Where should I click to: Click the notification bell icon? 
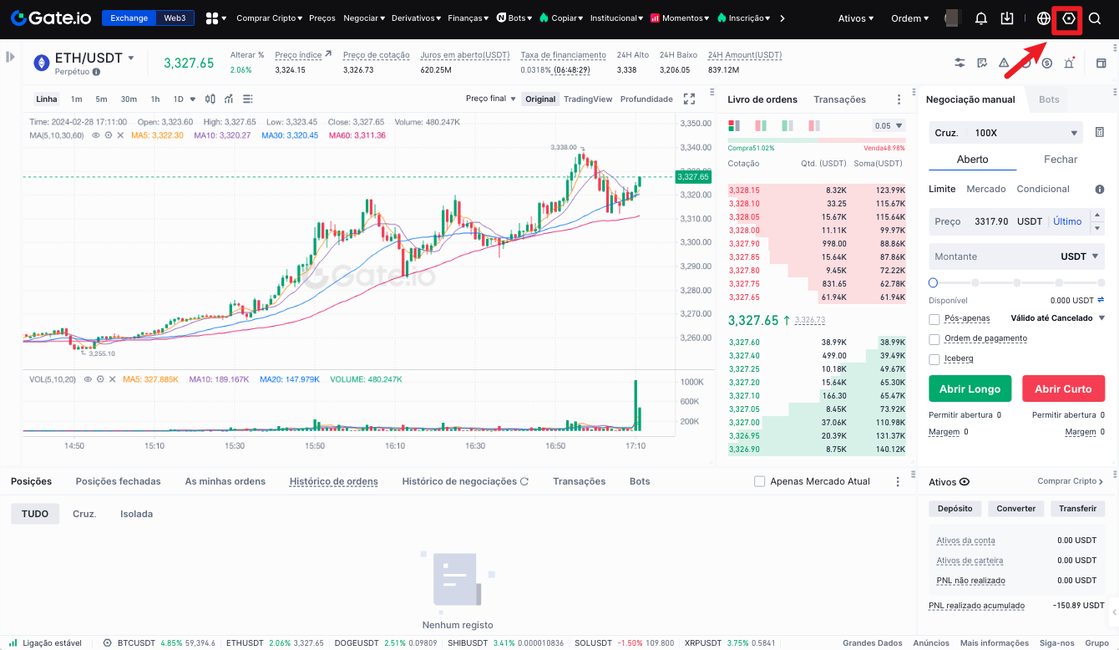pos(981,18)
